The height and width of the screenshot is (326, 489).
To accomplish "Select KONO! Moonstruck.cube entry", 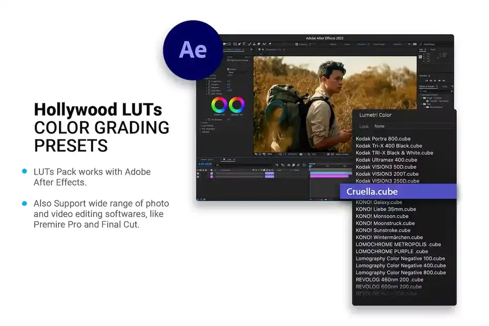I will [385, 223].
